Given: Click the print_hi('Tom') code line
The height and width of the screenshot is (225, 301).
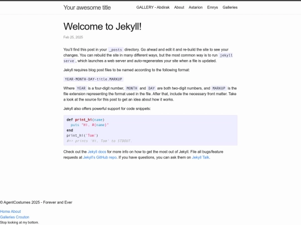Looking at the screenshot, I should (82, 136).
